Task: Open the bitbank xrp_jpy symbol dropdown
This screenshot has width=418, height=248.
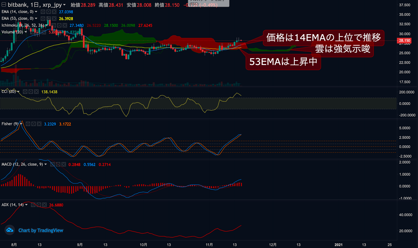Action: tap(64, 5)
